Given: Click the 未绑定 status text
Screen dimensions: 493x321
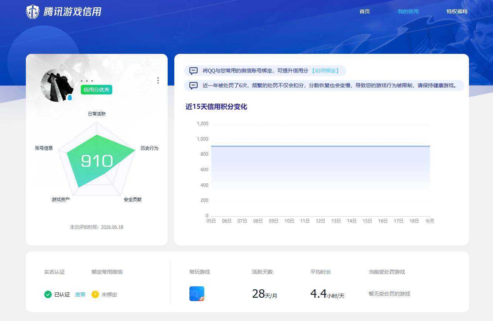Looking at the screenshot, I should point(109,294).
